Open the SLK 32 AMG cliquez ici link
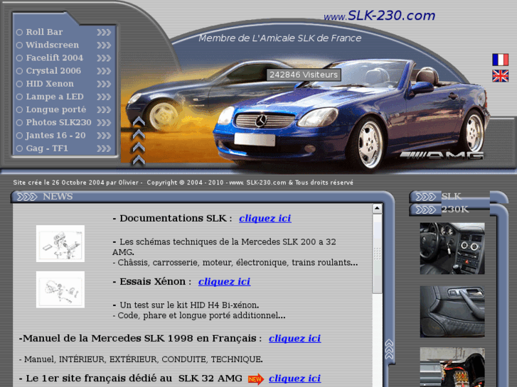Viewport: 517px width, 387px height. [294, 378]
